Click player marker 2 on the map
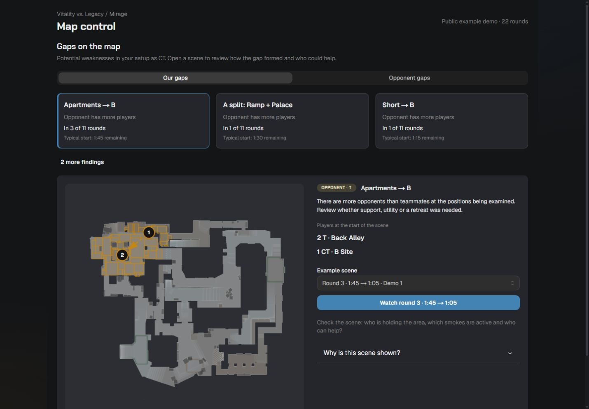589x409 pixels. click(x=122, y=255)
